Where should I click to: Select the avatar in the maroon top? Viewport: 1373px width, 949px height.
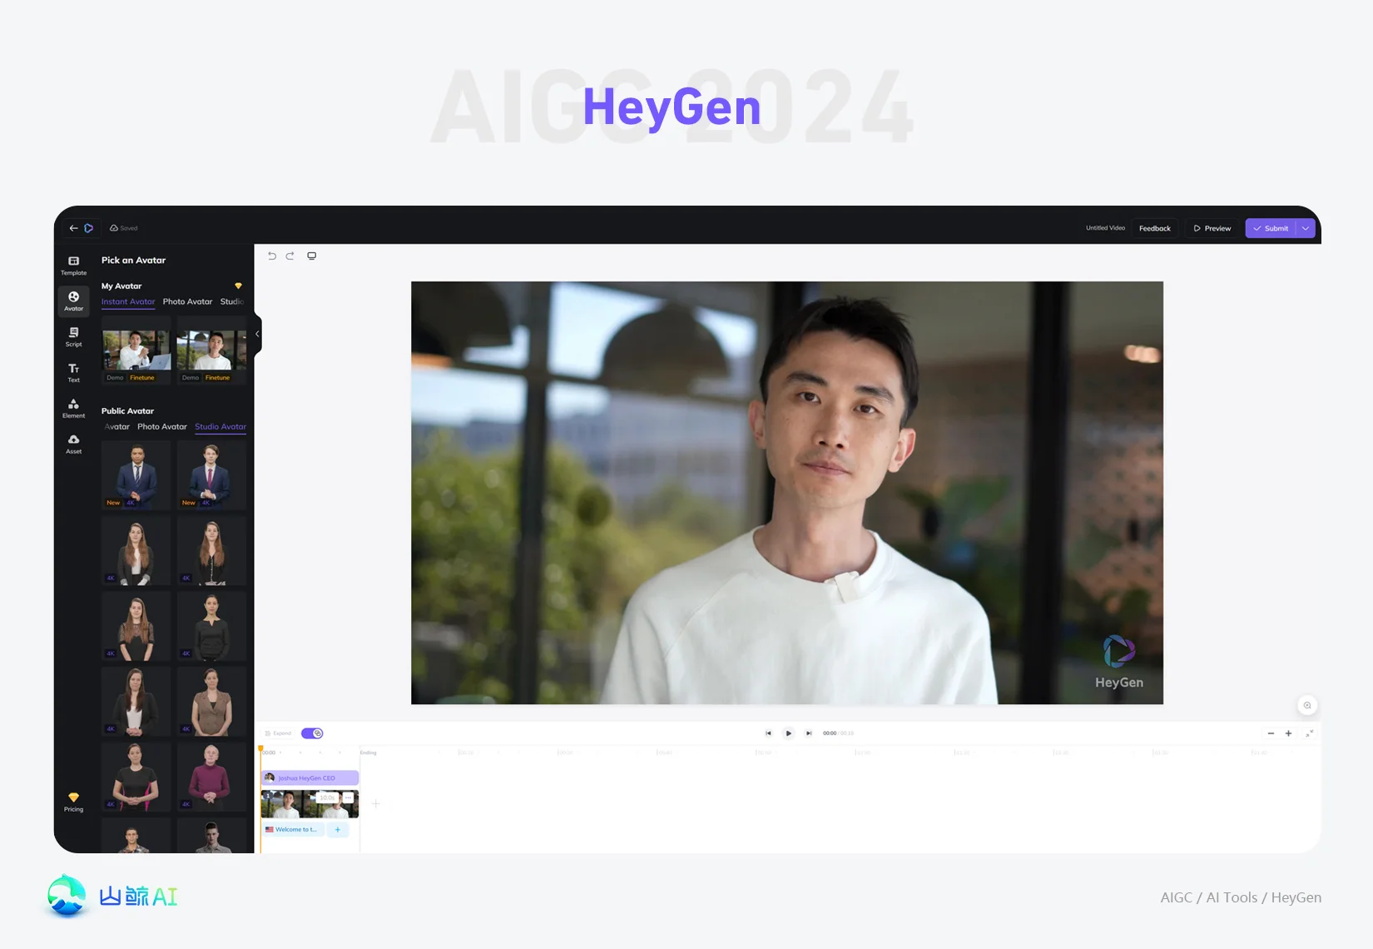click(x=211, y=776)
